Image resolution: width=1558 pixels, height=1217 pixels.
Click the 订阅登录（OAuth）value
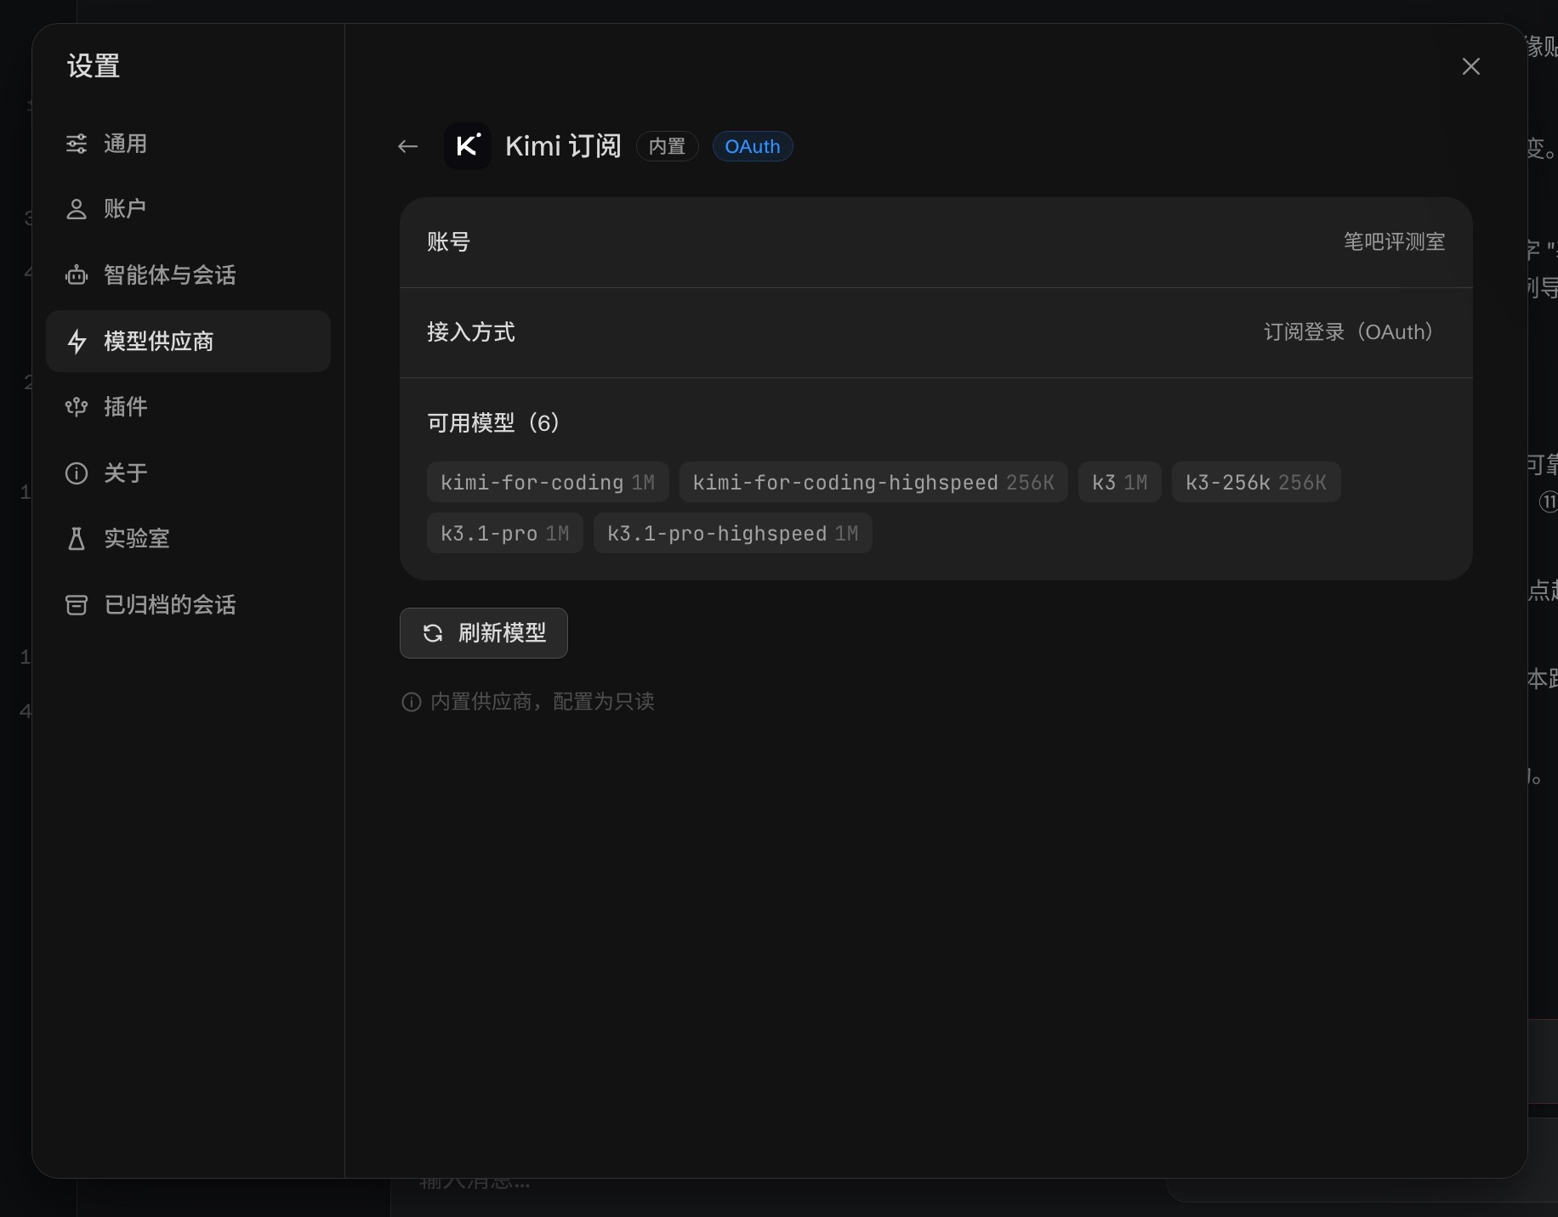pos(1352,332)
